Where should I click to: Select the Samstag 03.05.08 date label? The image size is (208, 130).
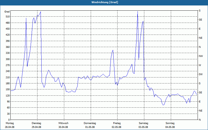point(144,125)
